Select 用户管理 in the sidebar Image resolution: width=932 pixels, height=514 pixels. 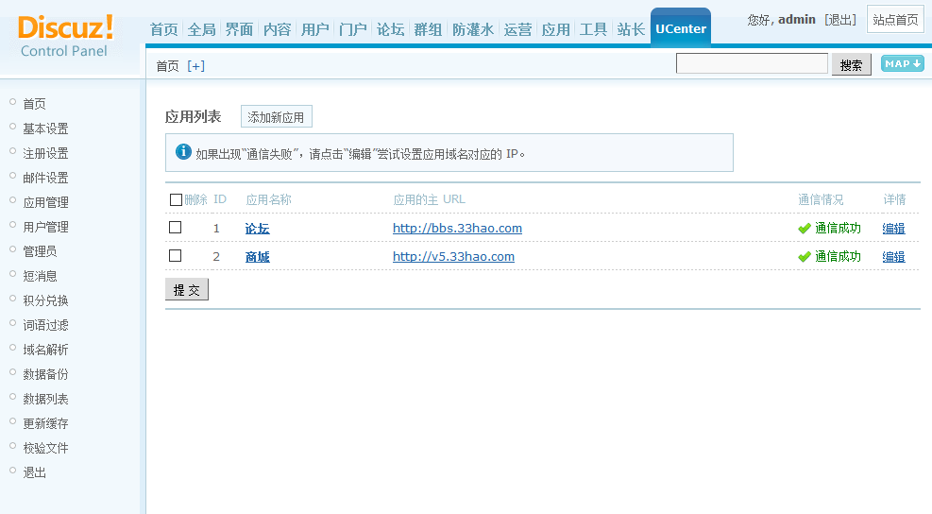pyautogui.click(x=45, y=227)
